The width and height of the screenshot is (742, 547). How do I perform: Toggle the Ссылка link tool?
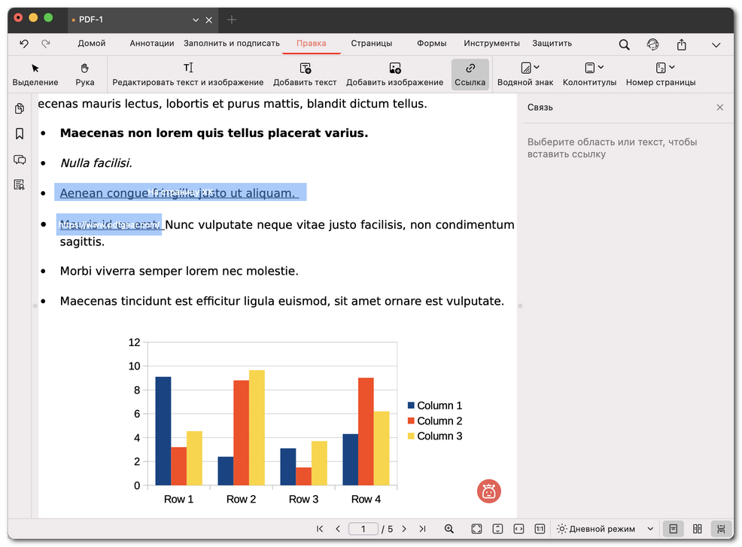point(470,74)
